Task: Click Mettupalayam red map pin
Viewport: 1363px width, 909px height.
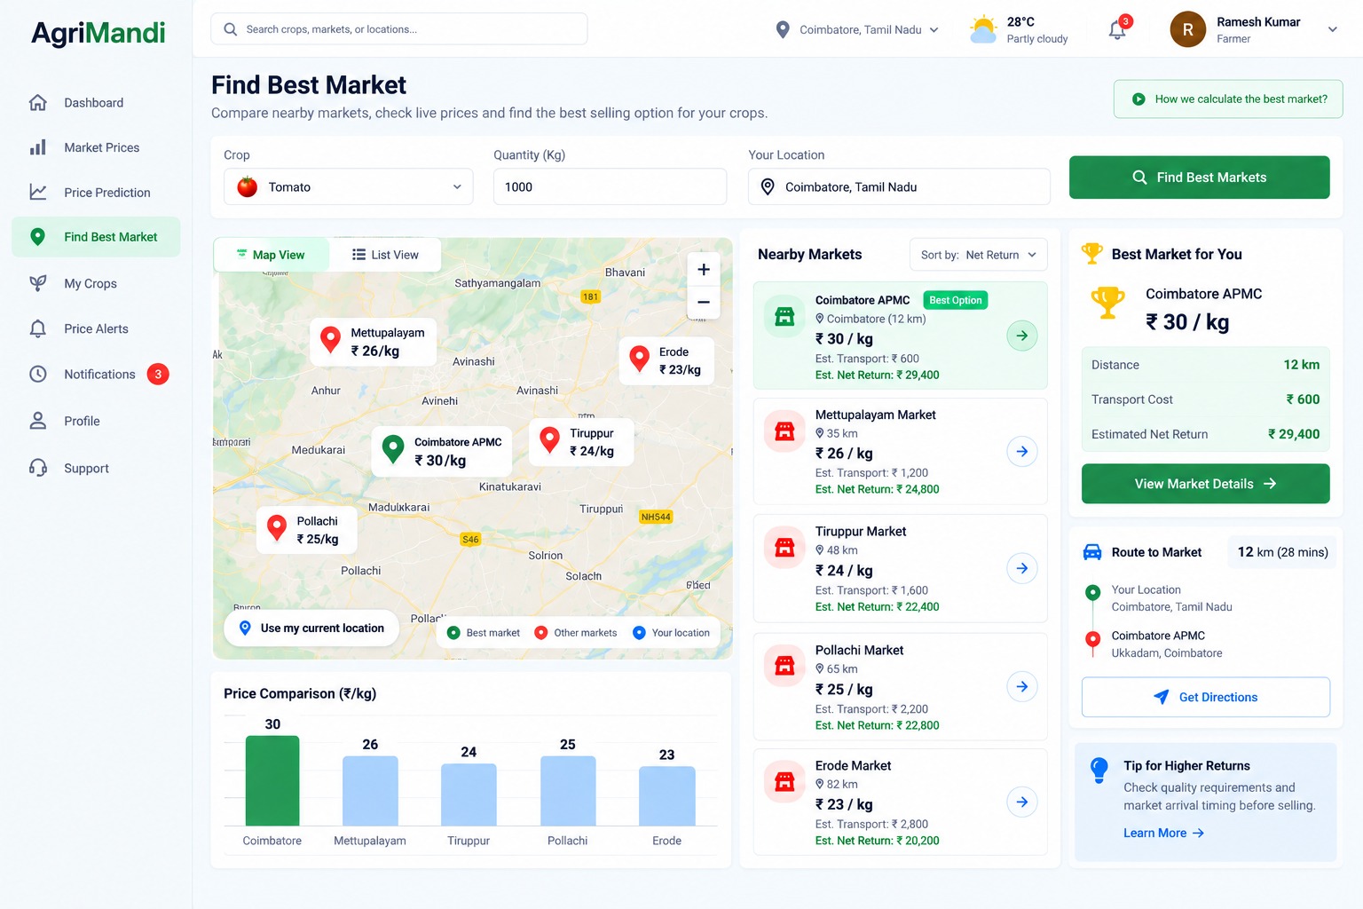Action: (x=330, y=340)
